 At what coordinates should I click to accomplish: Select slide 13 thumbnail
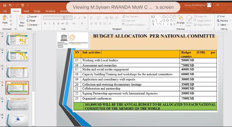17,71
